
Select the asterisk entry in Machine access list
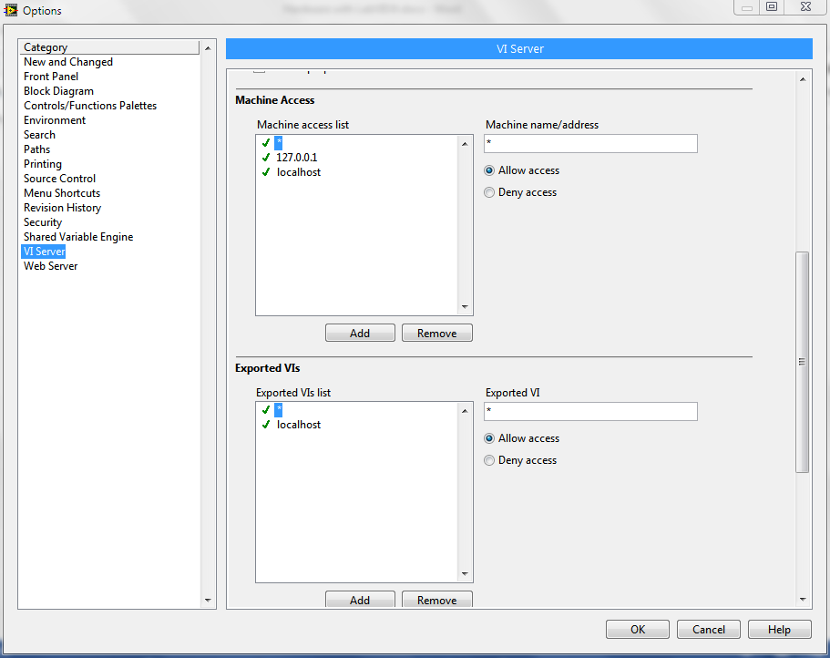coord(279,142)
